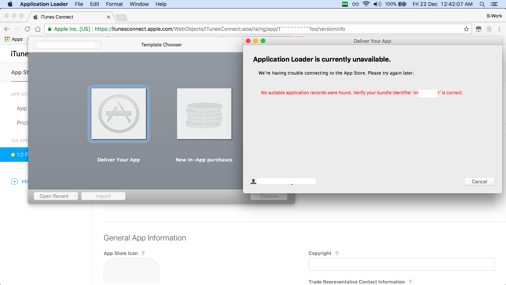
Task: Go forward in Chrome
Action: (17, 29)
